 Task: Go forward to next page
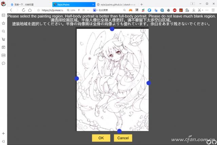[x=17, y=10]
